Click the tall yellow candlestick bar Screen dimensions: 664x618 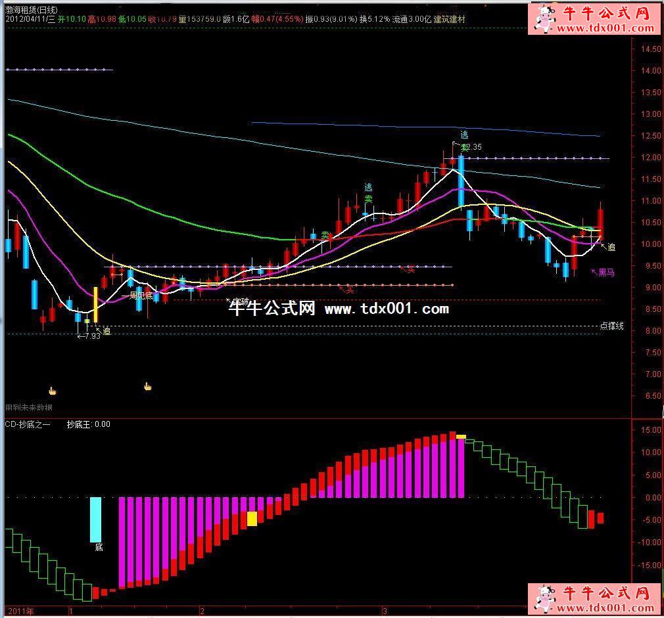coord(95,304)
